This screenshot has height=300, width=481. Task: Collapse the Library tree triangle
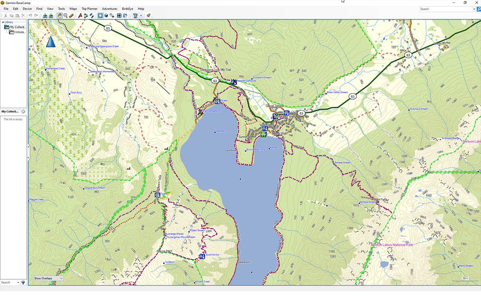click(x=2, y=22)
